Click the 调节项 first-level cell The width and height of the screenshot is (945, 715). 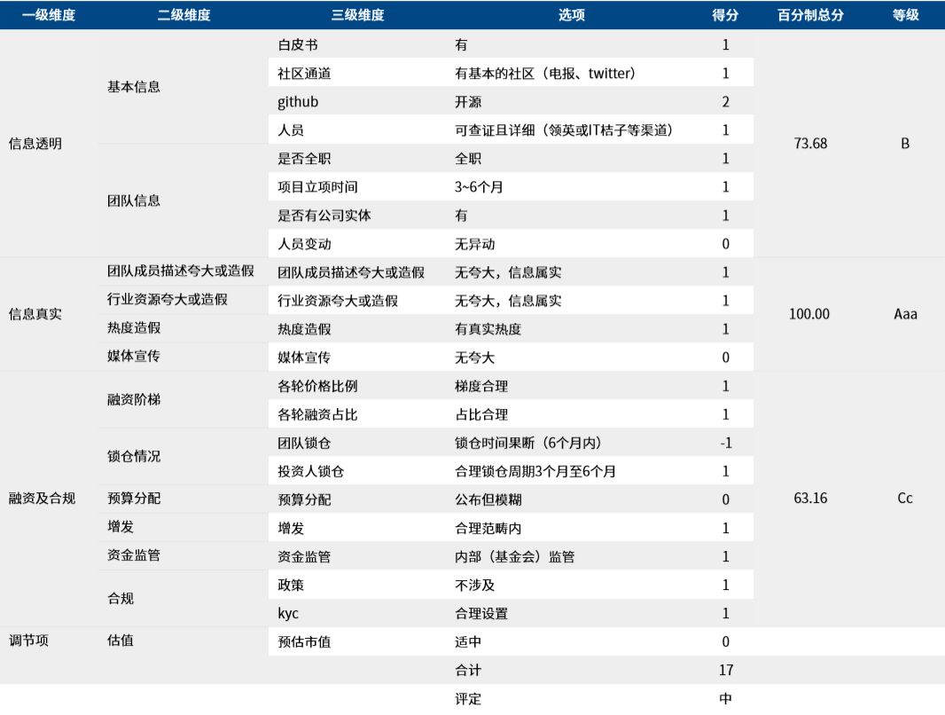(28, 640)
